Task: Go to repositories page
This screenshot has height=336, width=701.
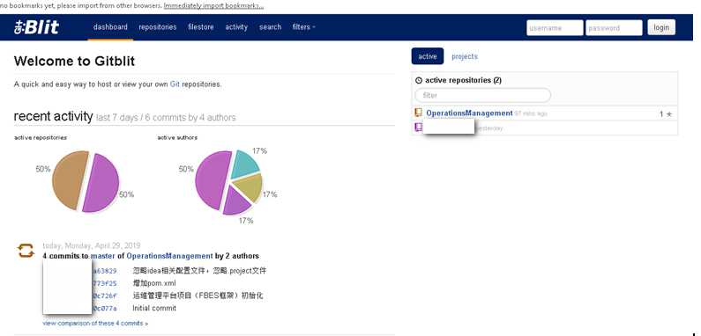Action: click(157, 26)
